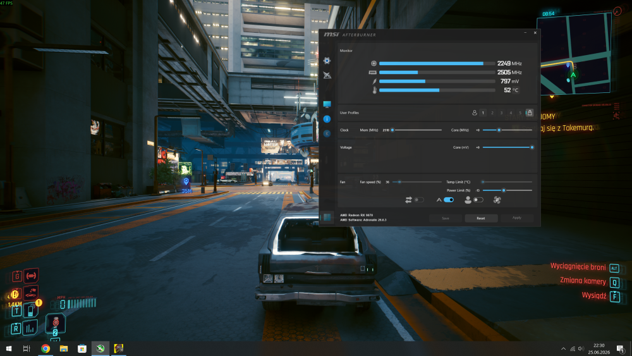Minimize the Afterburner window
632x356 pixels.
coord(525,33)
